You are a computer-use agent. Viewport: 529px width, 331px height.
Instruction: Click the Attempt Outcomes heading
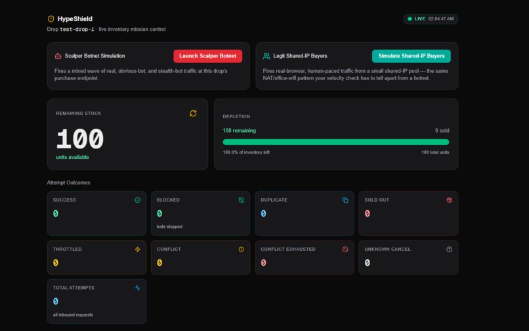68,183
